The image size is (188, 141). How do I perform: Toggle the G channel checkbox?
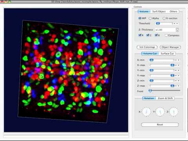(148, 35)
